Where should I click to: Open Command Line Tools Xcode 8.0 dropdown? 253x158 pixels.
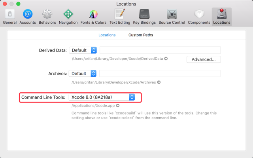(102, 97)
